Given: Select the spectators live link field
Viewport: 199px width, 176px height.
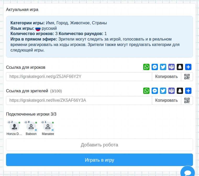Looking at the screenshot, I should 79,100.
